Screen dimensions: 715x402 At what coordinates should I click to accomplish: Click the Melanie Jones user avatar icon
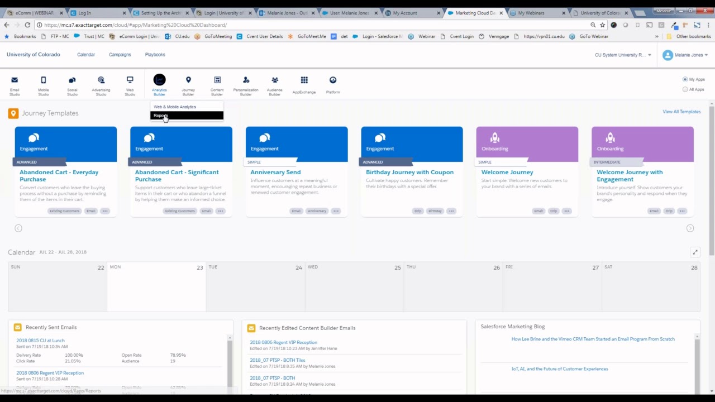pyautogui.click(x=668, y=55)
